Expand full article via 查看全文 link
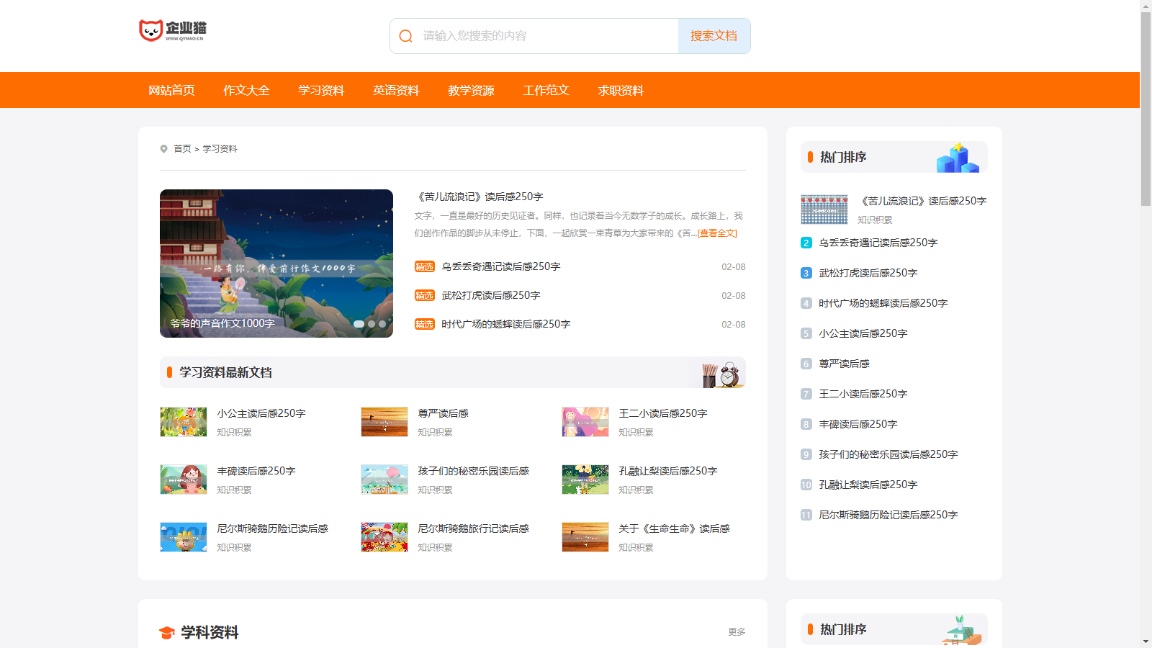Viewport: 1152px width, 648px height. [717, 233]
